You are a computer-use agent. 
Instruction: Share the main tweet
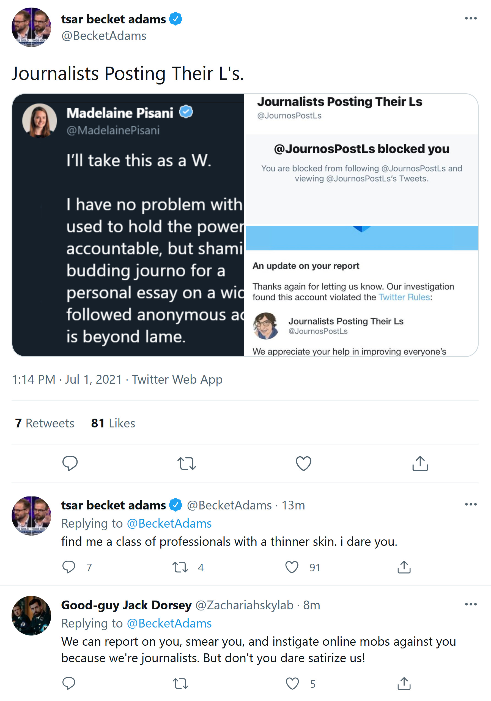point(420,463)
